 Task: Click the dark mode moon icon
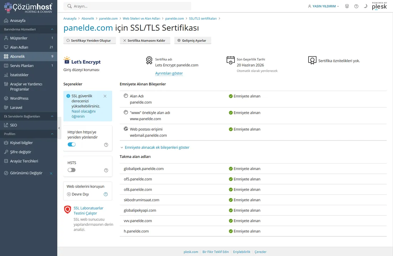[366, 6]
